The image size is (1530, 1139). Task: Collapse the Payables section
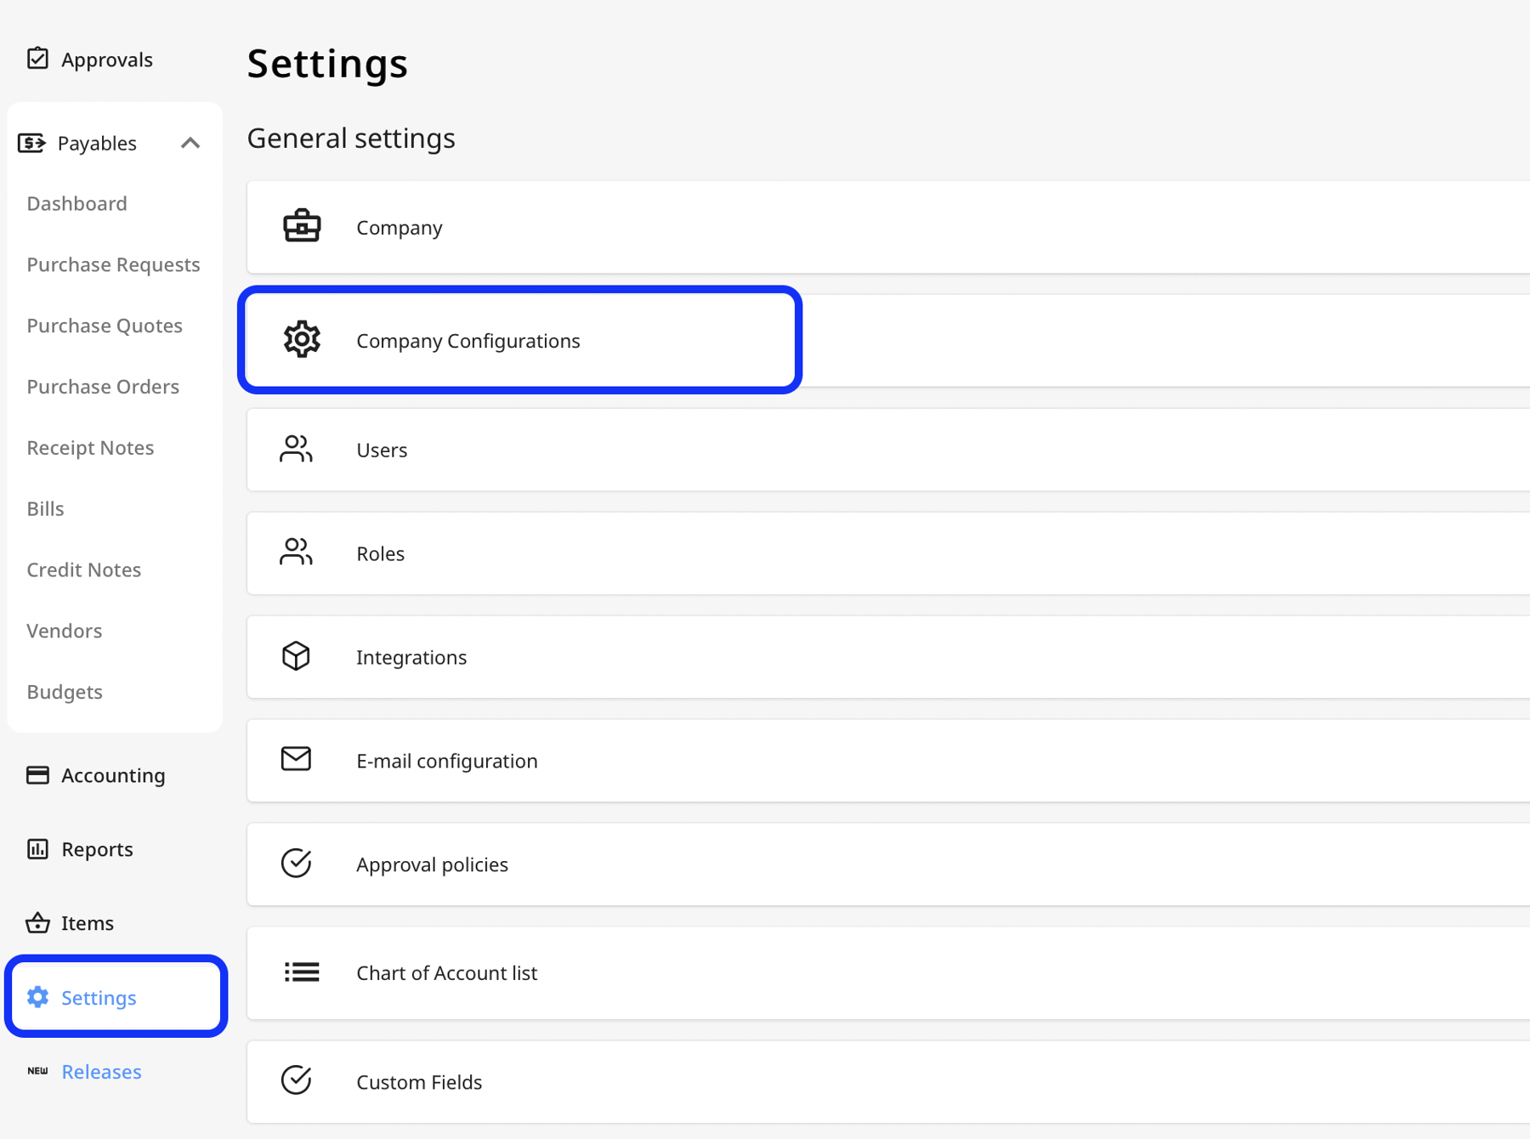190,143
